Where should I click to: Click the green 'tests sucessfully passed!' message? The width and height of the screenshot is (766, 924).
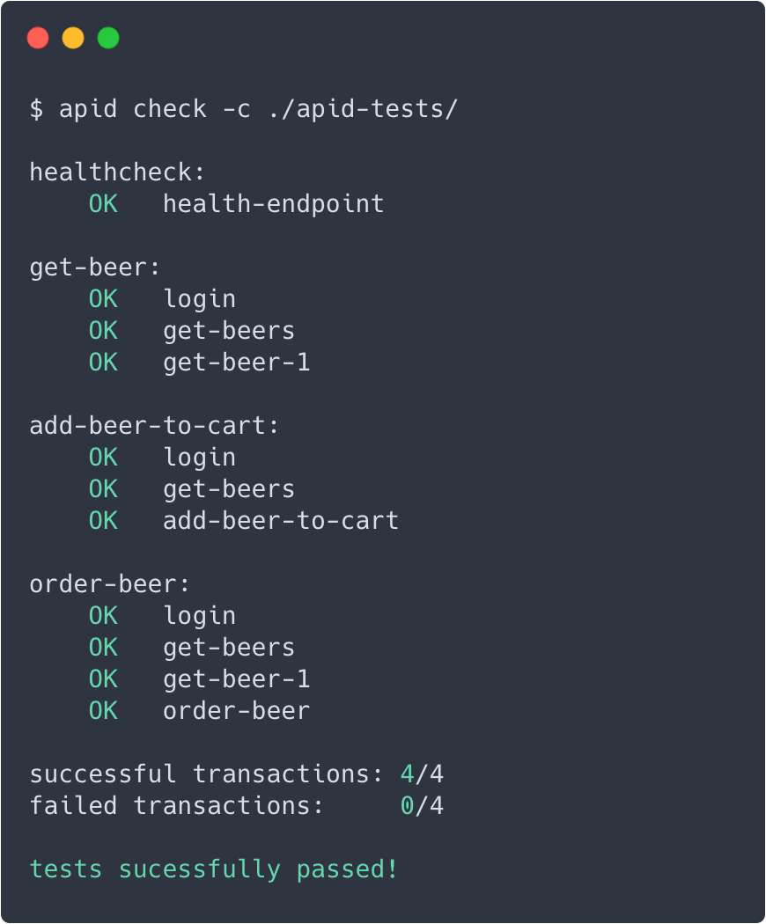pos(214,869)
